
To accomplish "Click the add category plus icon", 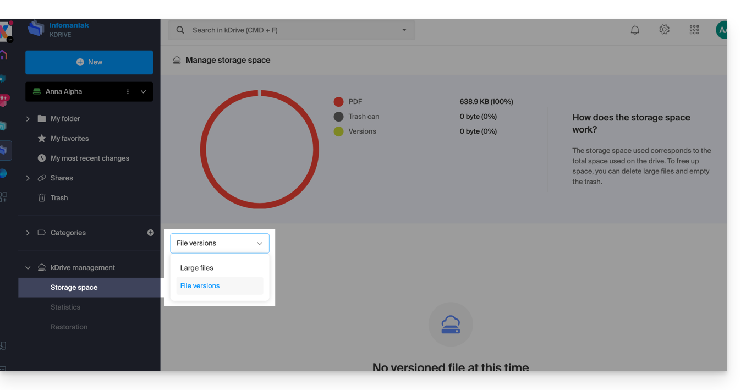I will coord(150,233).
